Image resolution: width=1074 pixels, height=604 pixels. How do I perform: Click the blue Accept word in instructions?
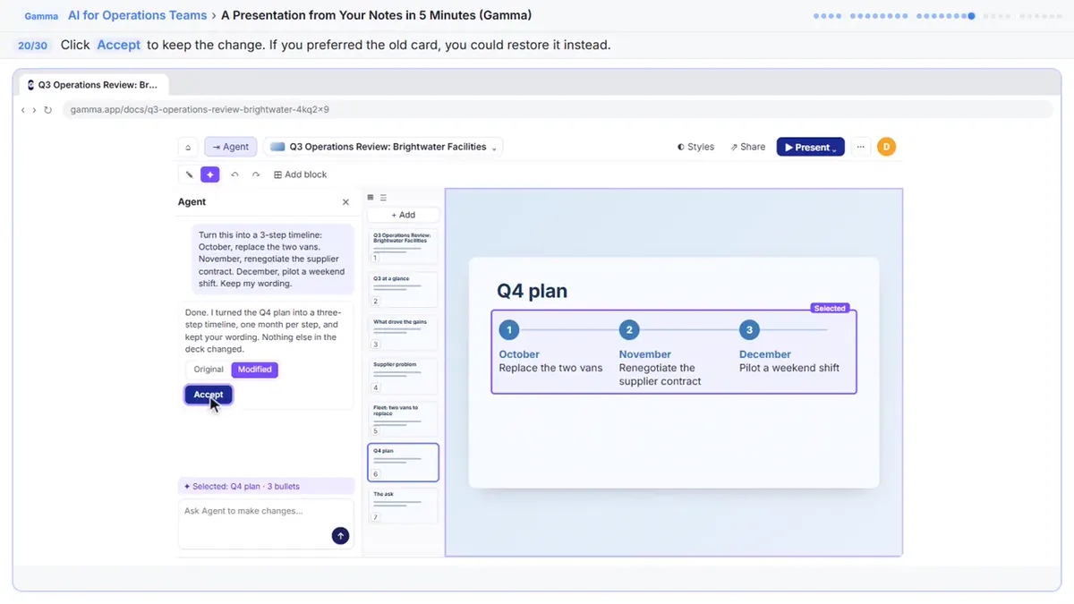coord(119,45)
